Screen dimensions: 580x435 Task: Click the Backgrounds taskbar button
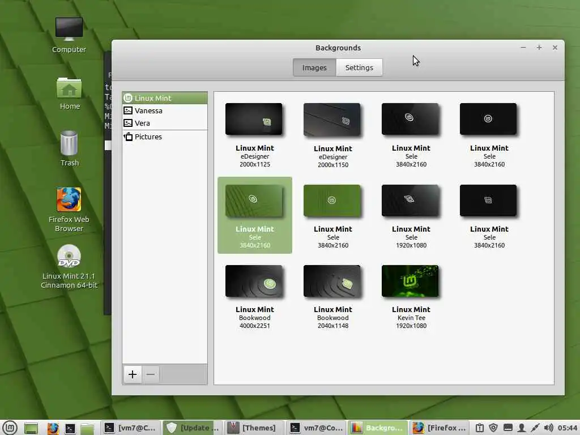pos(378,428)
